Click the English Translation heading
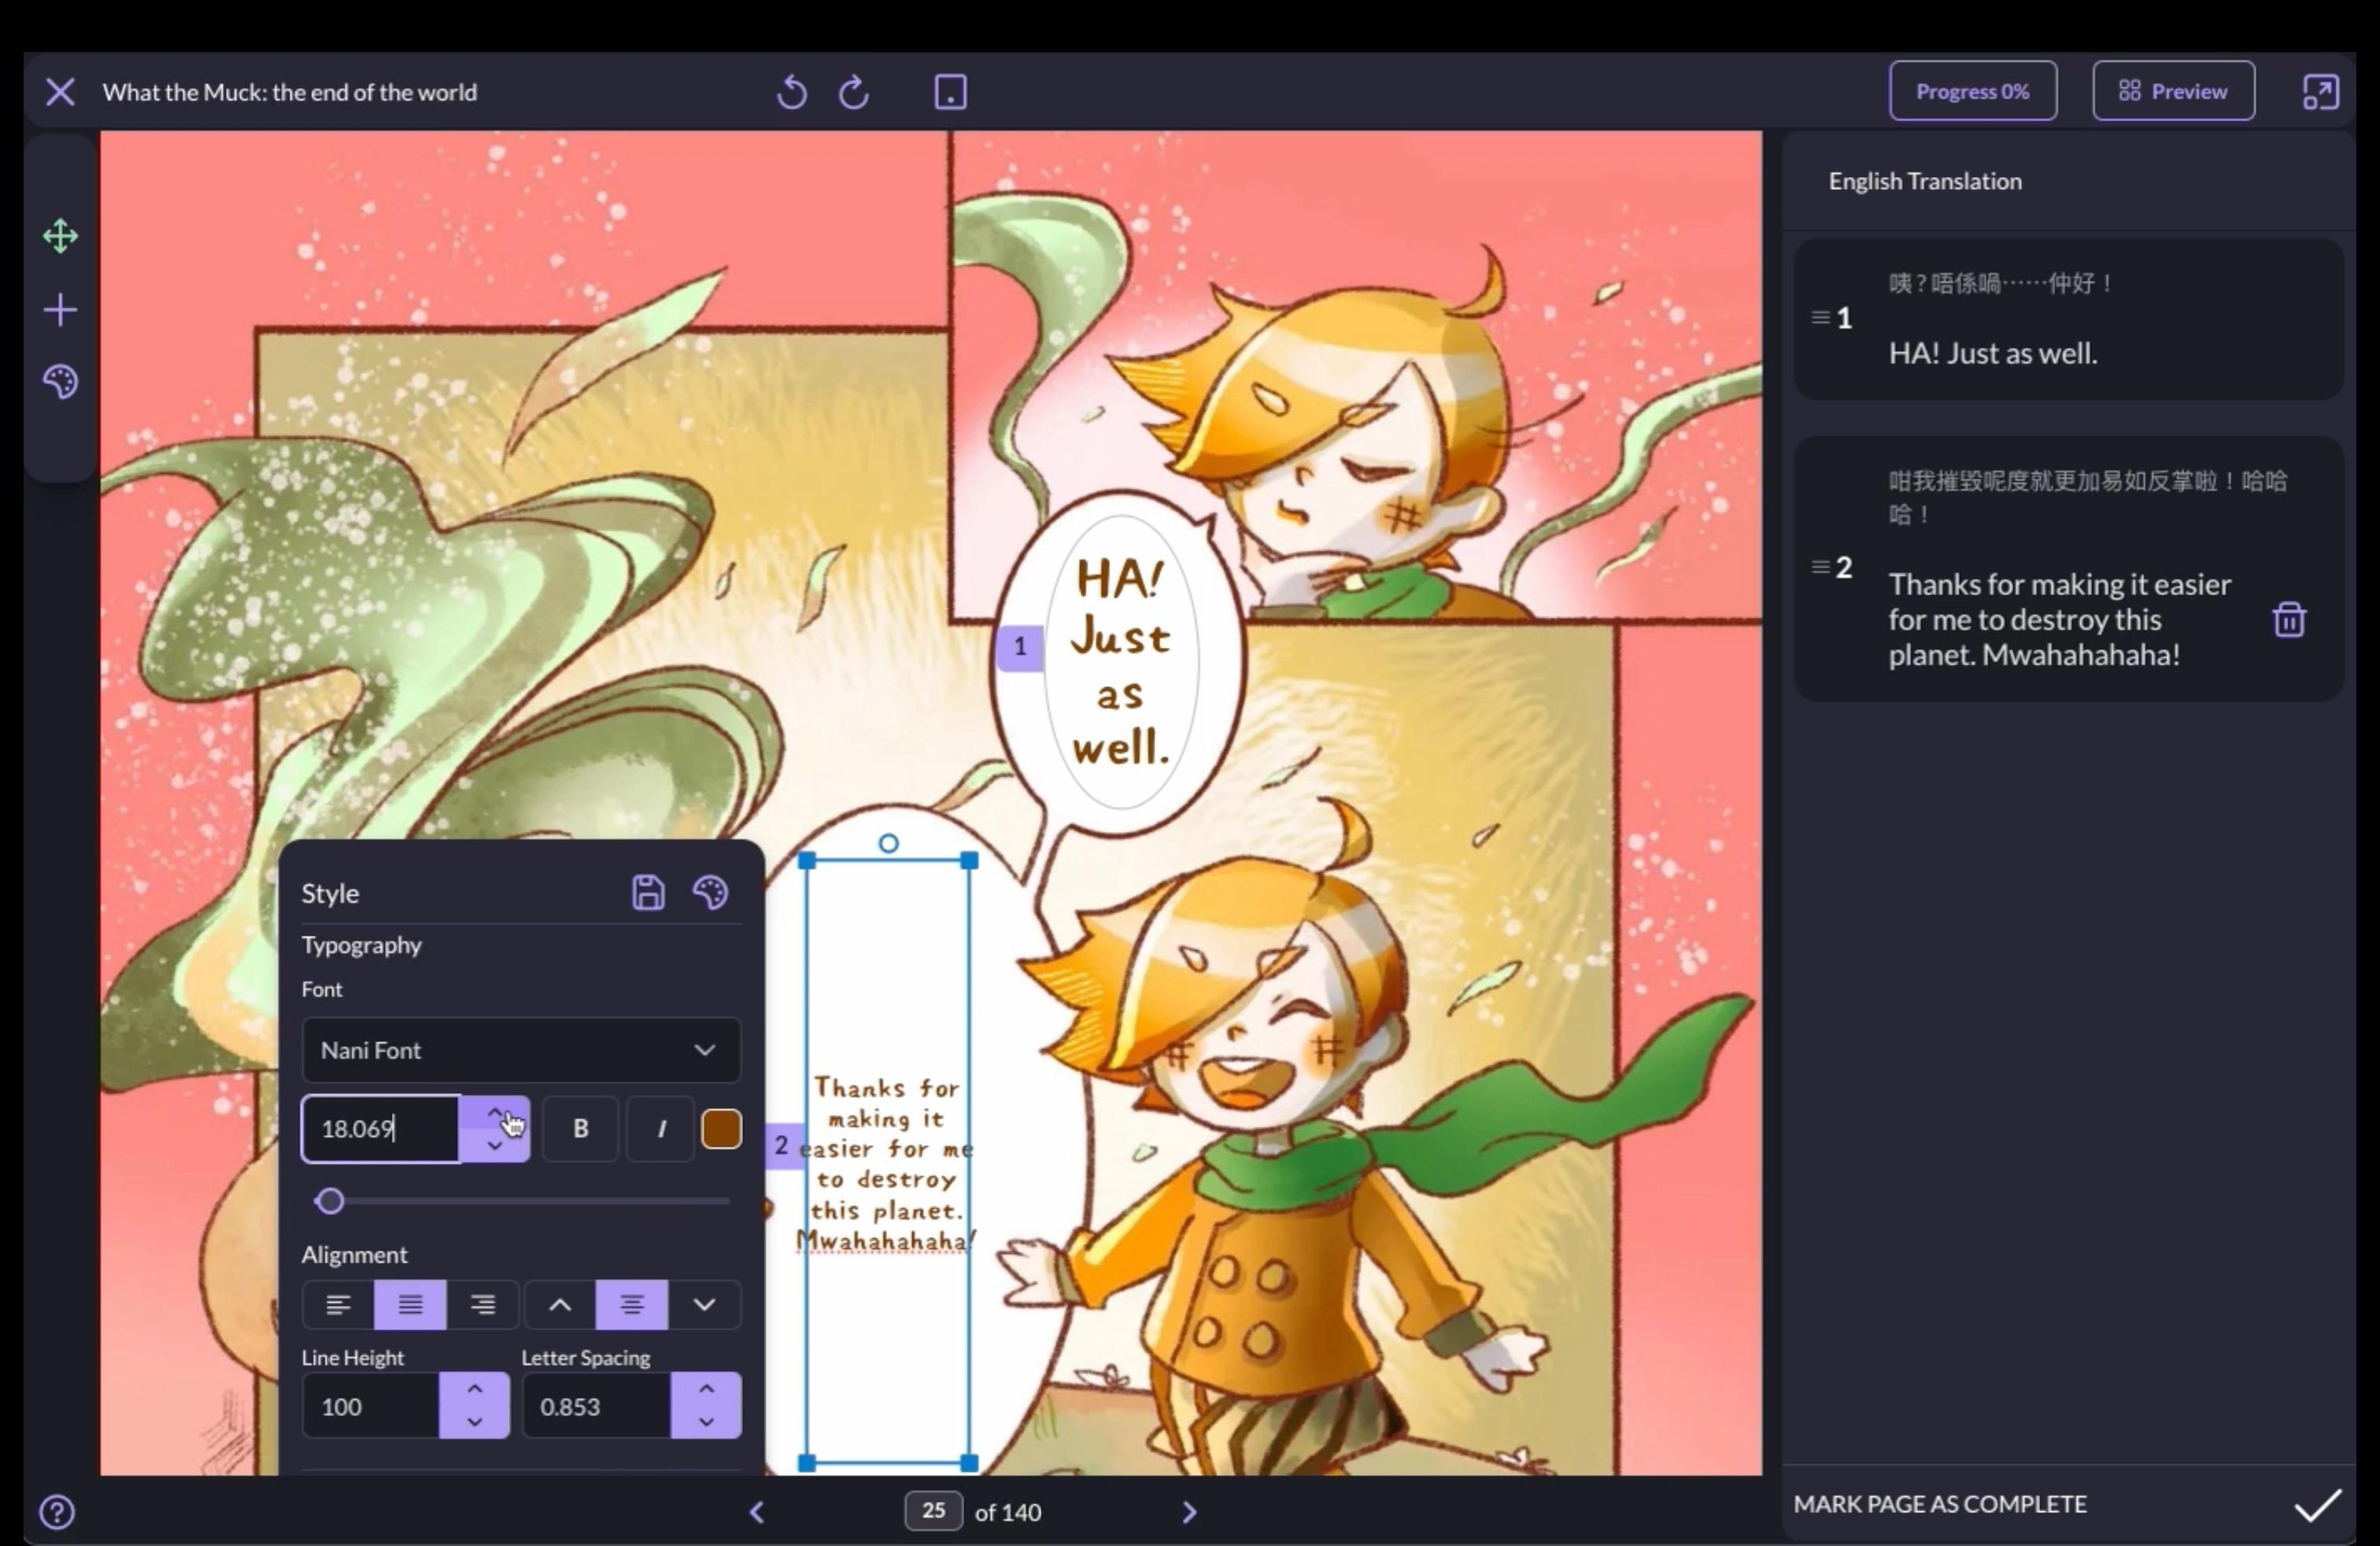The height and width of the screenshot is (1546, 2380). 1925,181
